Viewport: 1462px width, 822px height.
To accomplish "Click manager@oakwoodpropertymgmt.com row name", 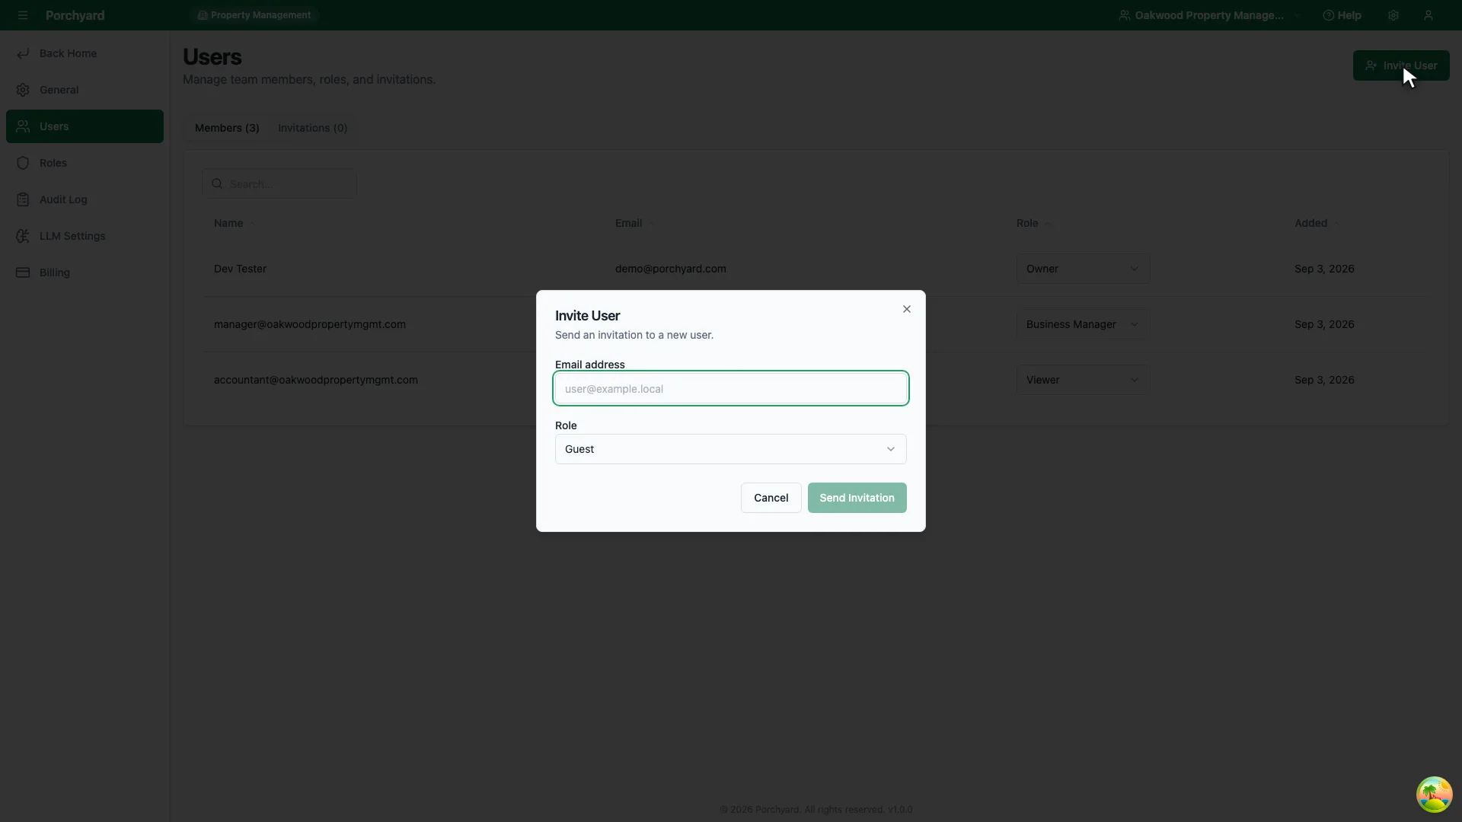I will 309,324.
